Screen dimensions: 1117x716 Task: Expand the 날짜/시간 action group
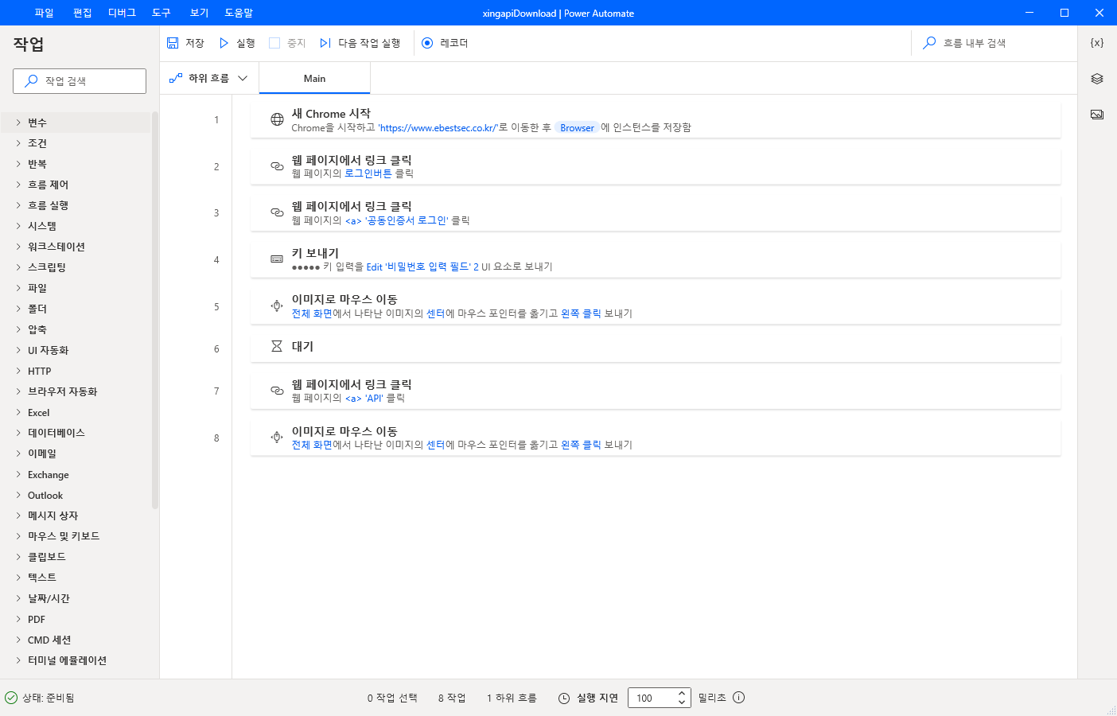pos(18,598)
